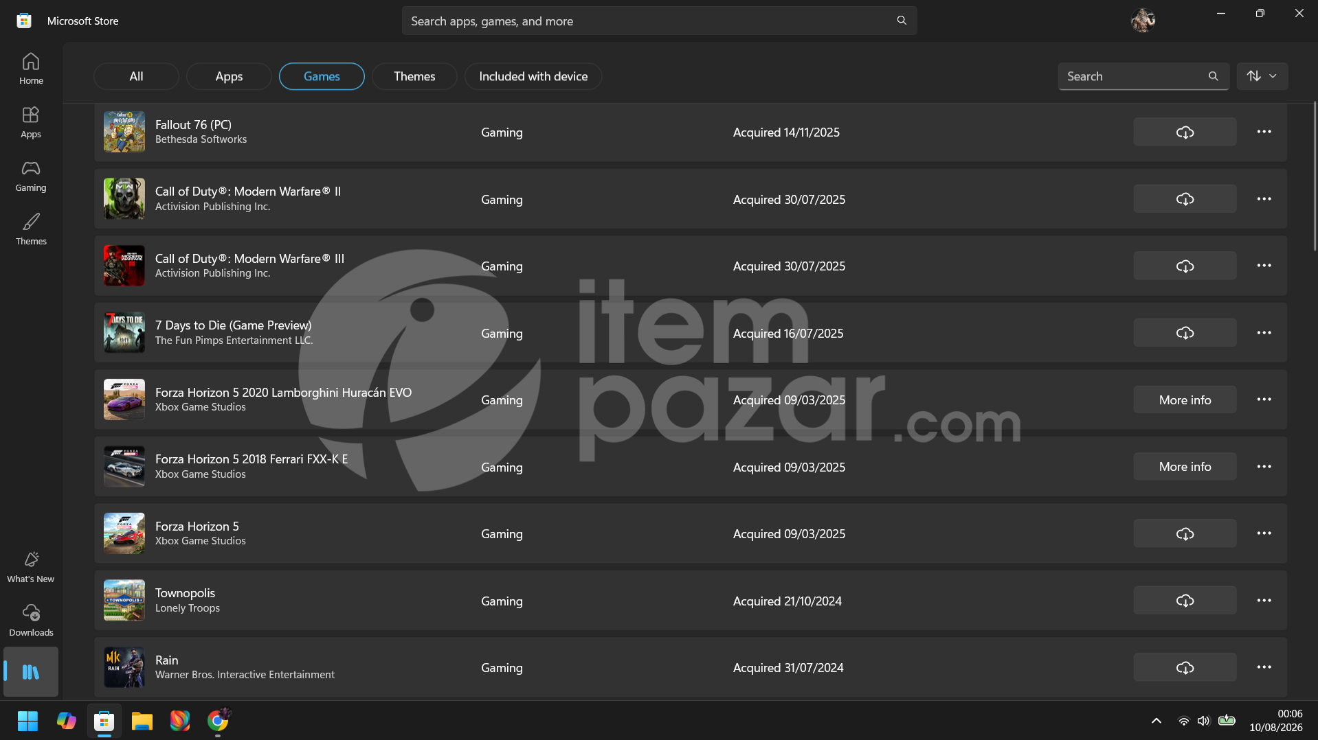This screenshot has height=740, width=1318.
Task: Open the user profile avatar
Action: (1143, 21)
